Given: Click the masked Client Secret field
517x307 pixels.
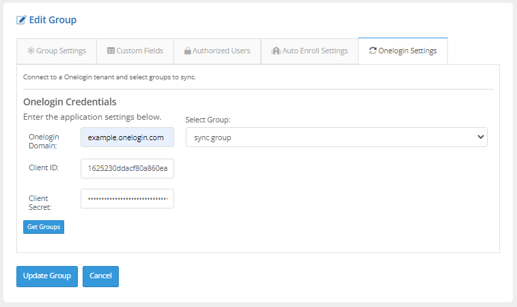Looking at the screenshot, I should [127, 199].
